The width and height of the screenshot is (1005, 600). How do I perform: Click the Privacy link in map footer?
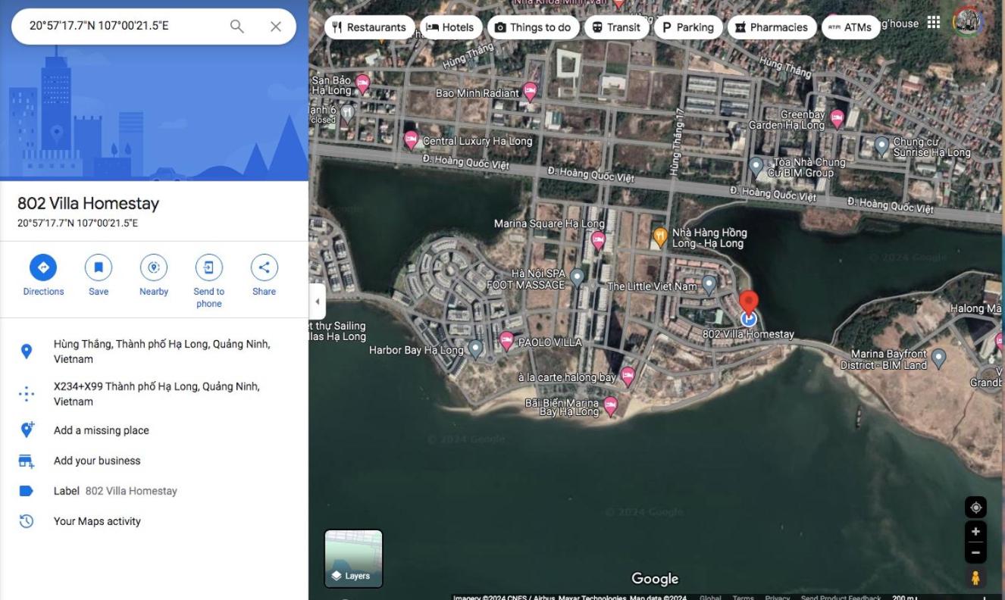click(777, 597)
